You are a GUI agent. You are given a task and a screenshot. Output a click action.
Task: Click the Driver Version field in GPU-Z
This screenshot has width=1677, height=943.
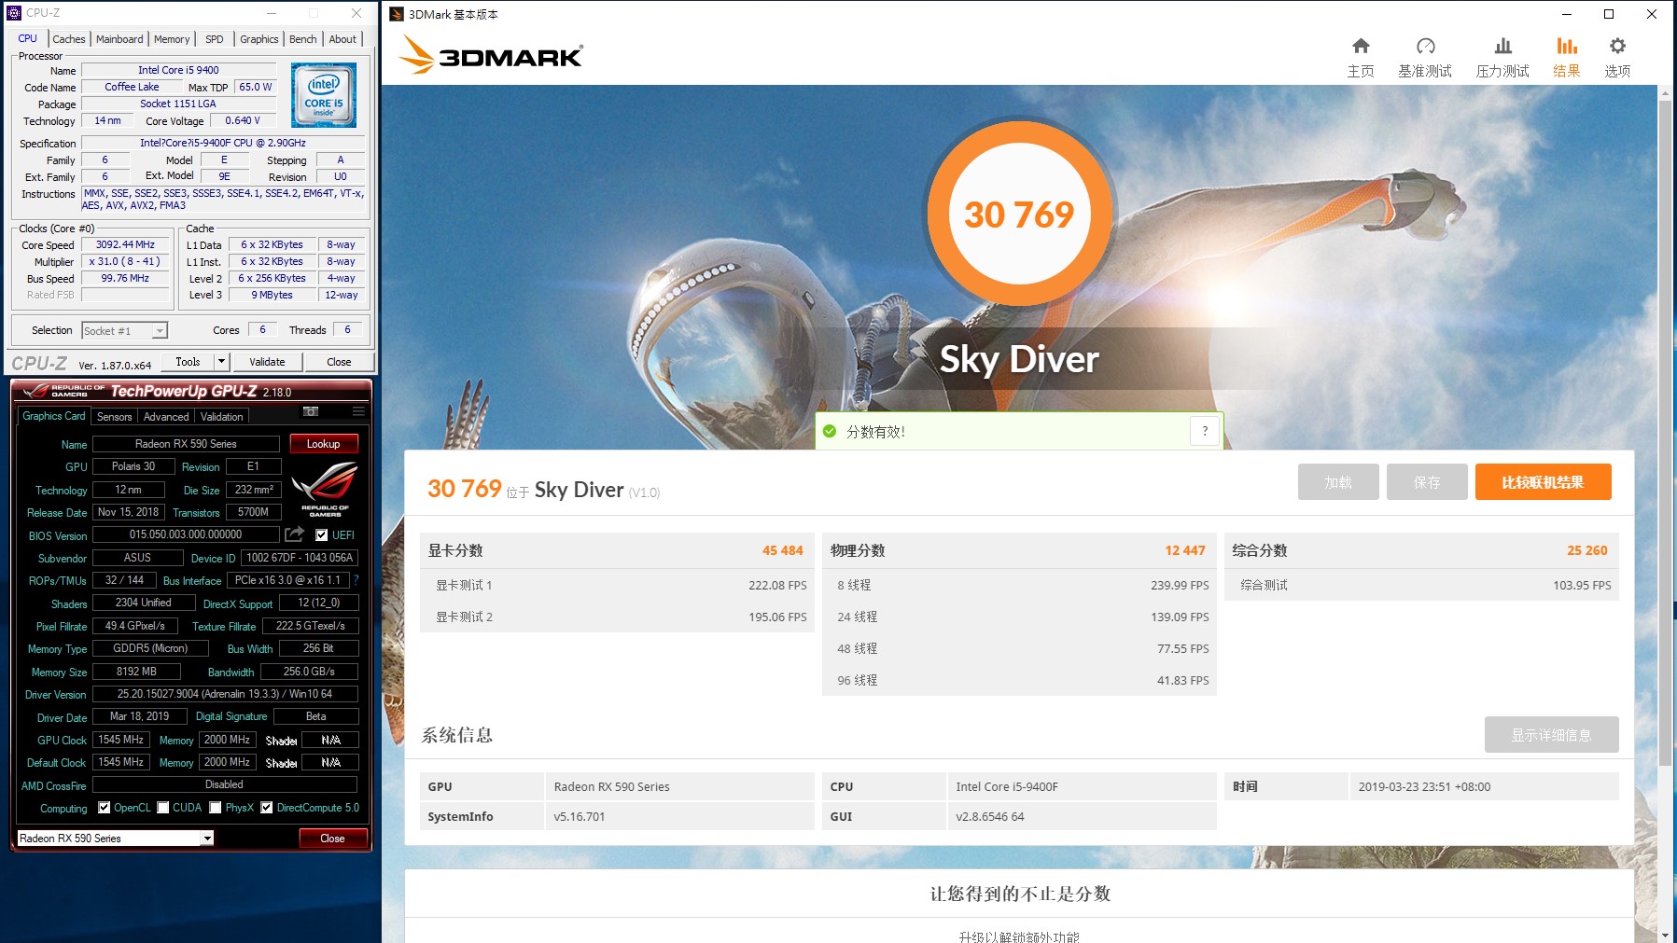[x=224, y=694]
